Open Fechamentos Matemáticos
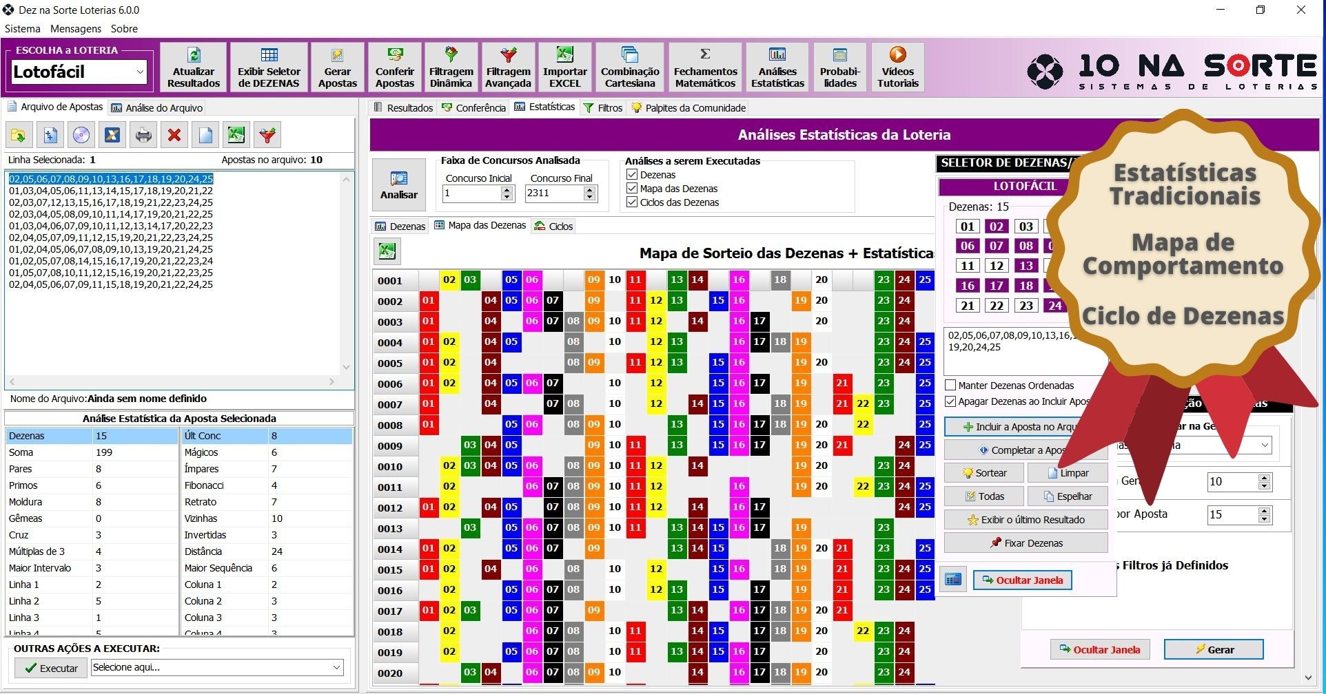Viewport: 1326px width, 694px height. click(704, 67)
